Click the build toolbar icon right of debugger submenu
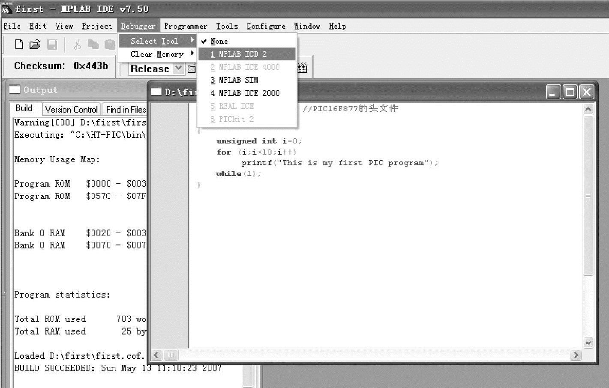 [303, 68]
